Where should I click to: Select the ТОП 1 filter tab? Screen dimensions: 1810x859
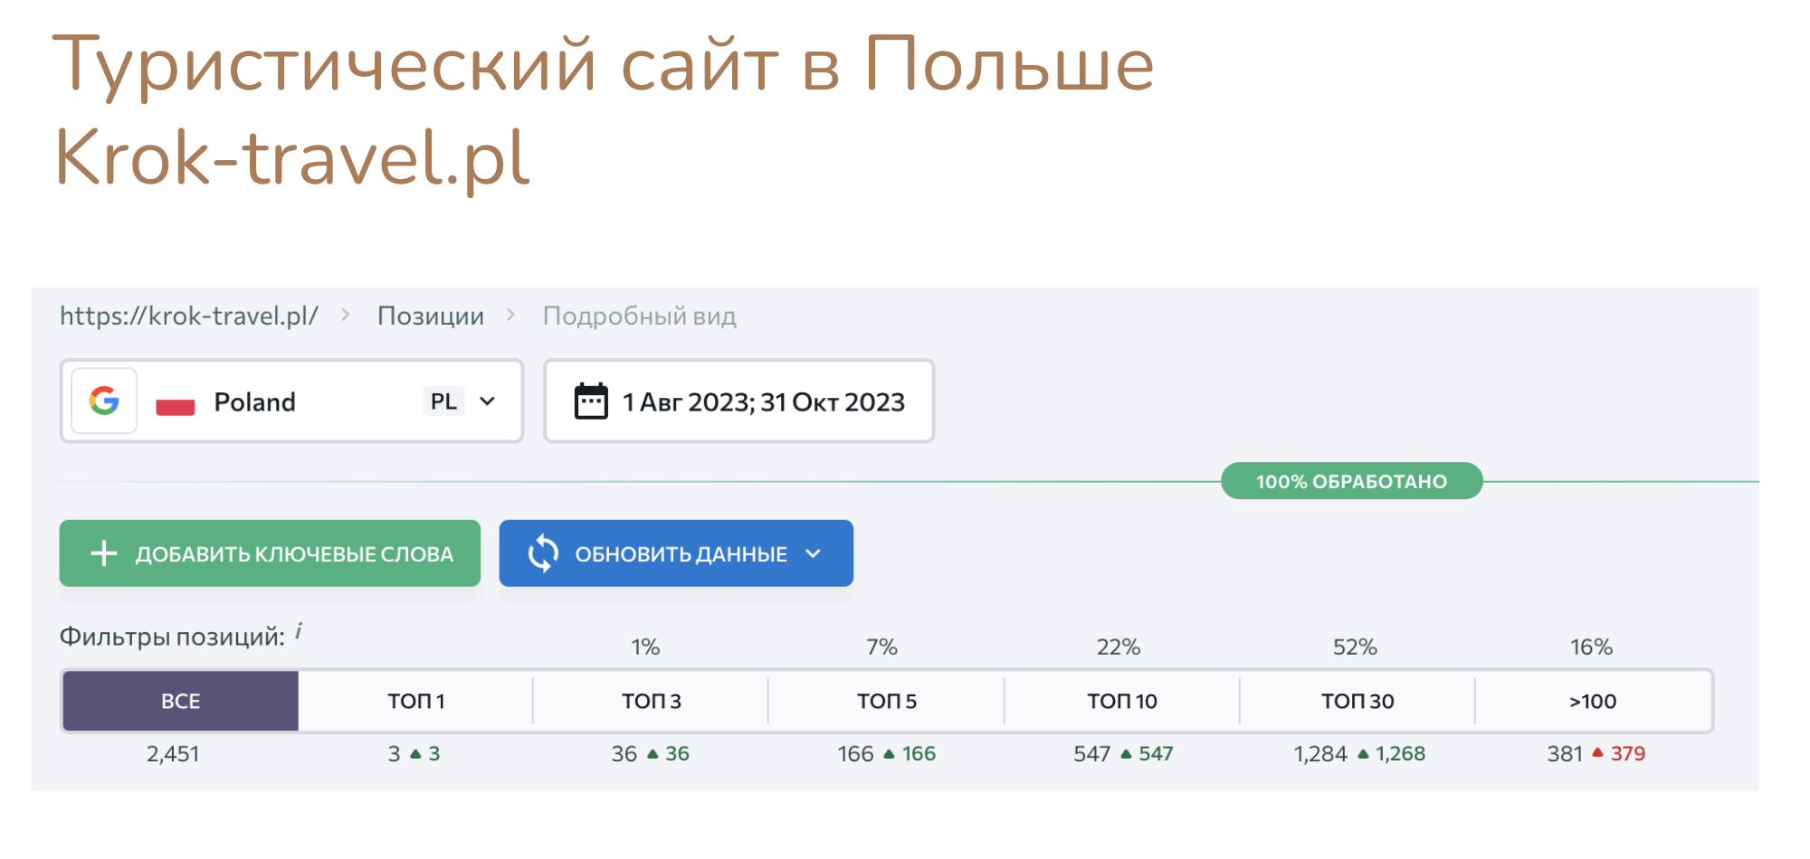[415, 701]
